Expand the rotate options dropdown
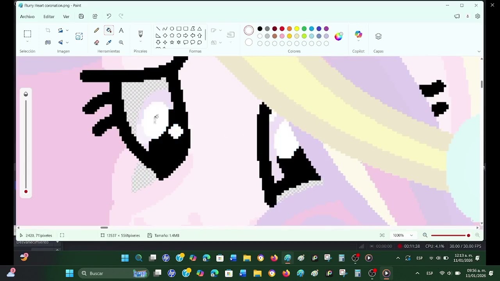The width and height of the screenshot is (500, 281). click(x=67, y=30)
